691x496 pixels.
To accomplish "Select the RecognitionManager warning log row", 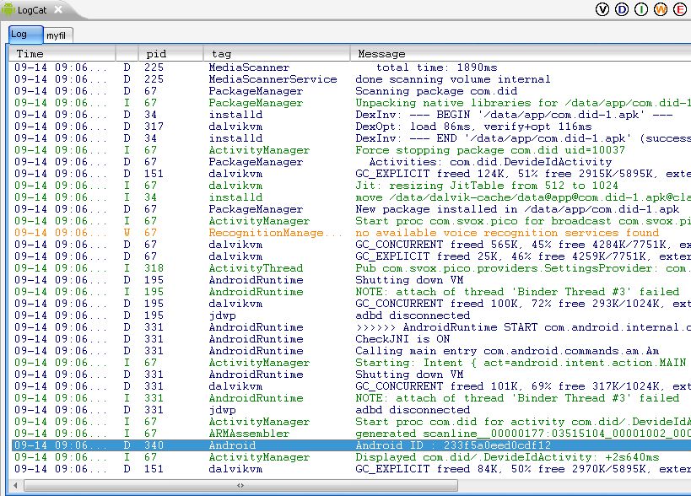I will coord(351,233).
